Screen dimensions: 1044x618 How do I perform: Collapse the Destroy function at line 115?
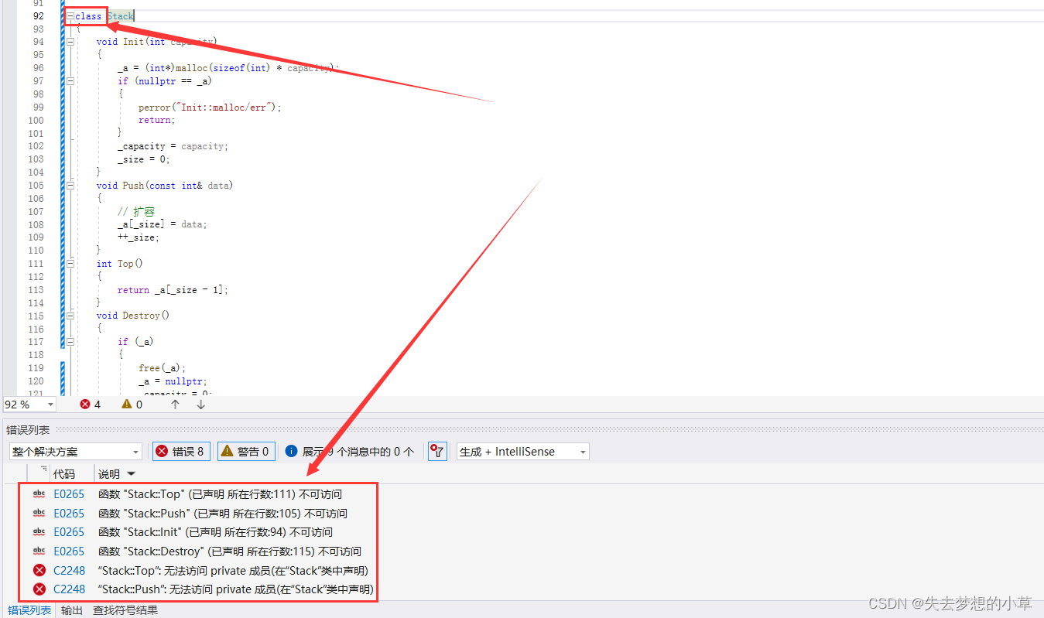click(70, 316)
